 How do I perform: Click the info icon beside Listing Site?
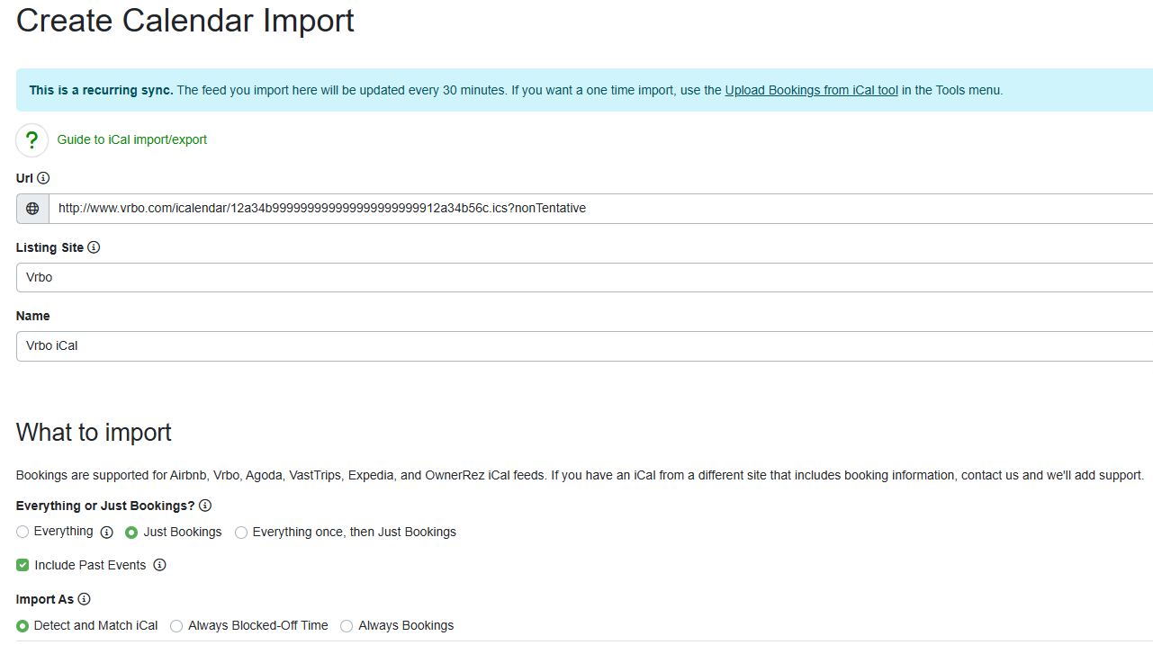(94, 247)
